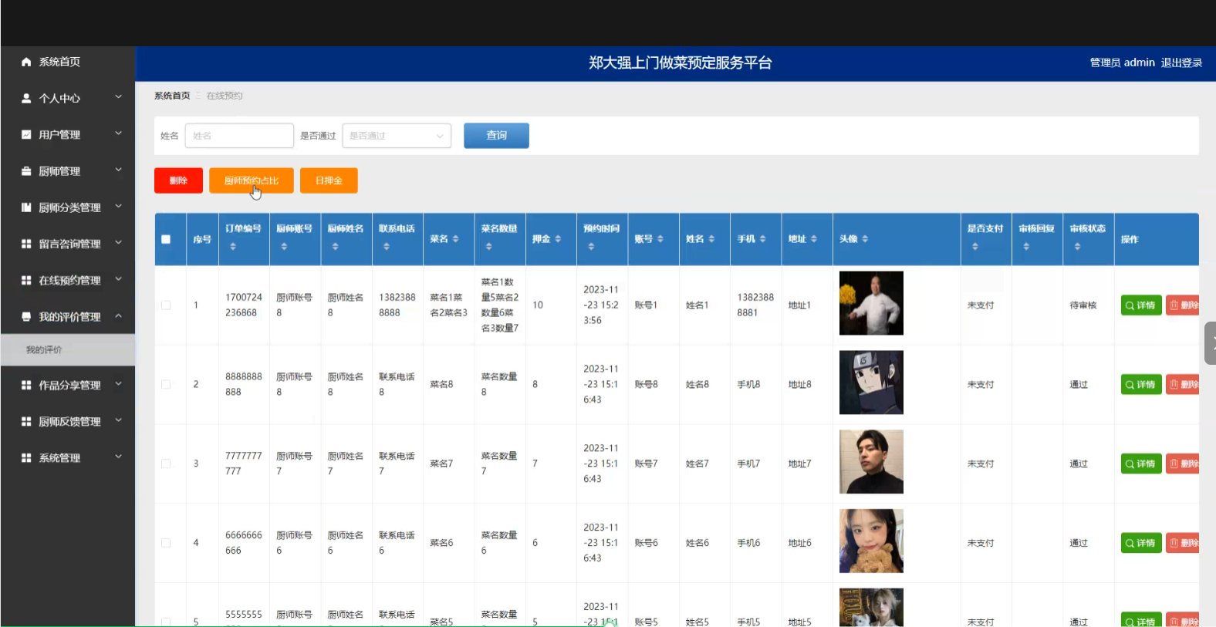Open 厨师预约占比 chart button
This screenshot has width=1216, height=627.
click(252, 180)
